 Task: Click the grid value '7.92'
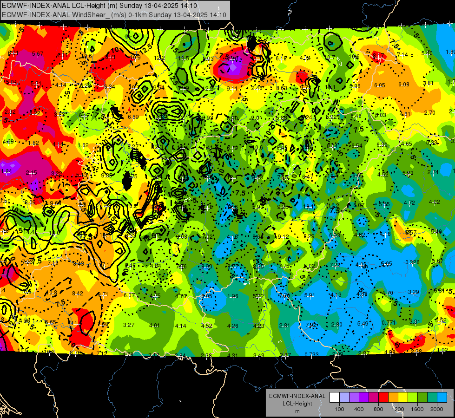point(311,325)
